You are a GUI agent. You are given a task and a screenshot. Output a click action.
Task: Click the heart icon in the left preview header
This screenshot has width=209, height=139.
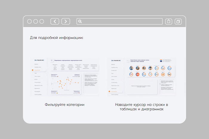click(52, 60)
